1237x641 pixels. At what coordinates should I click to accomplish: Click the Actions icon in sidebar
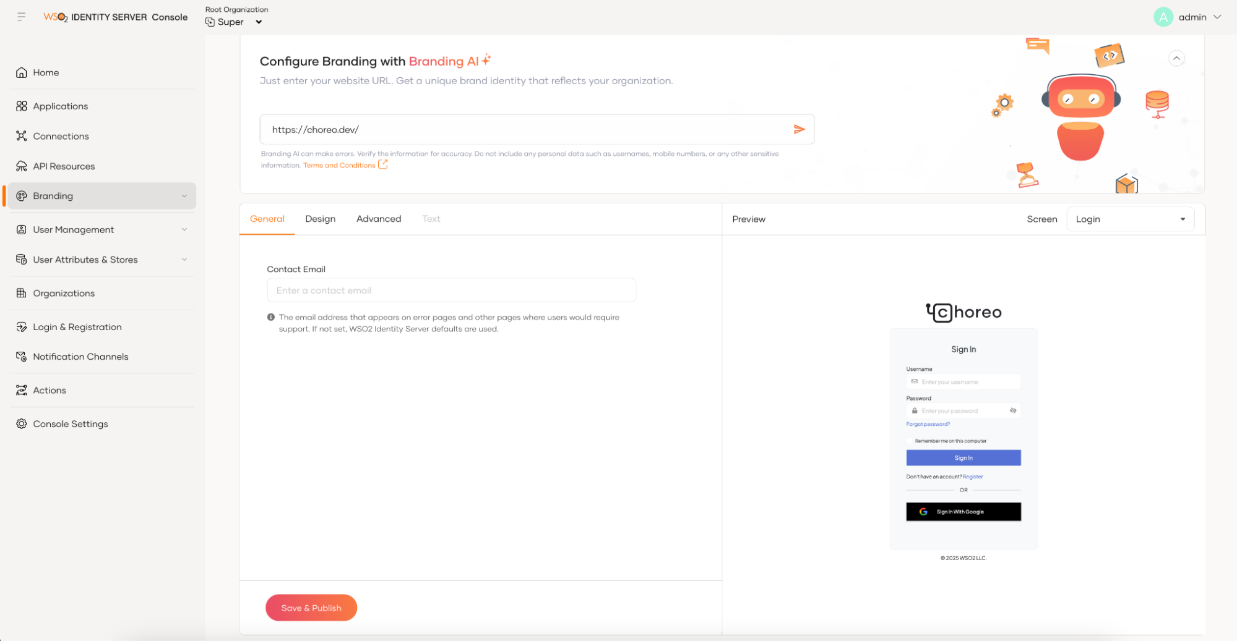[22, 390]
